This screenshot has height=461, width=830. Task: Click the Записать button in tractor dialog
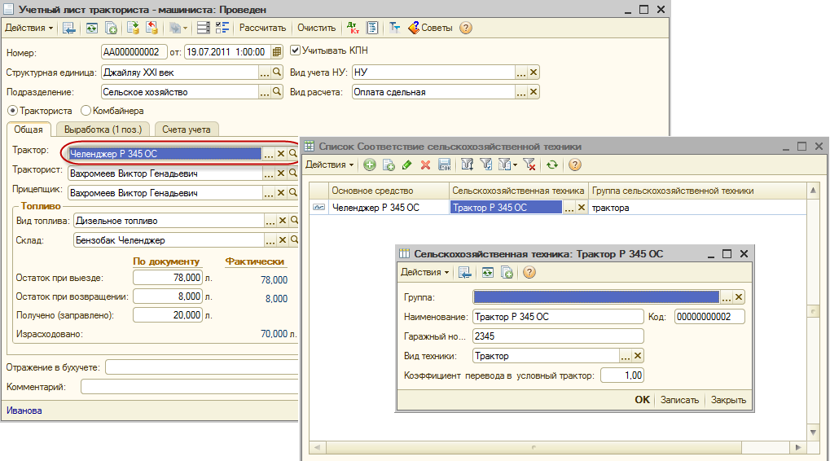pyautogui.click(x=679, y=400)
